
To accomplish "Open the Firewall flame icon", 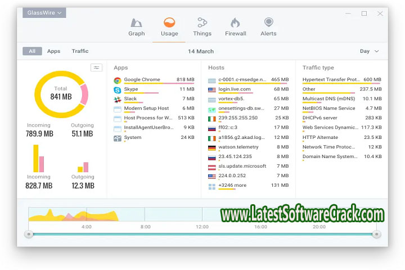I will (x=235, y=22).
